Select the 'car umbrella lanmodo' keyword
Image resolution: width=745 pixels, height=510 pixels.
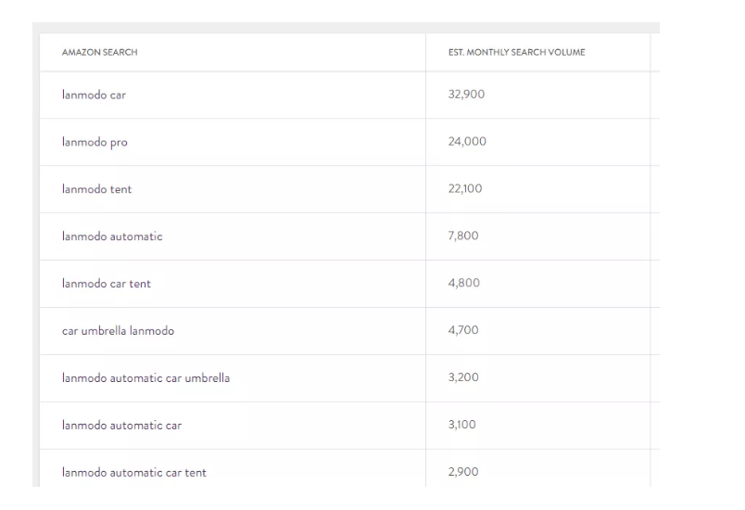(118, 330)
